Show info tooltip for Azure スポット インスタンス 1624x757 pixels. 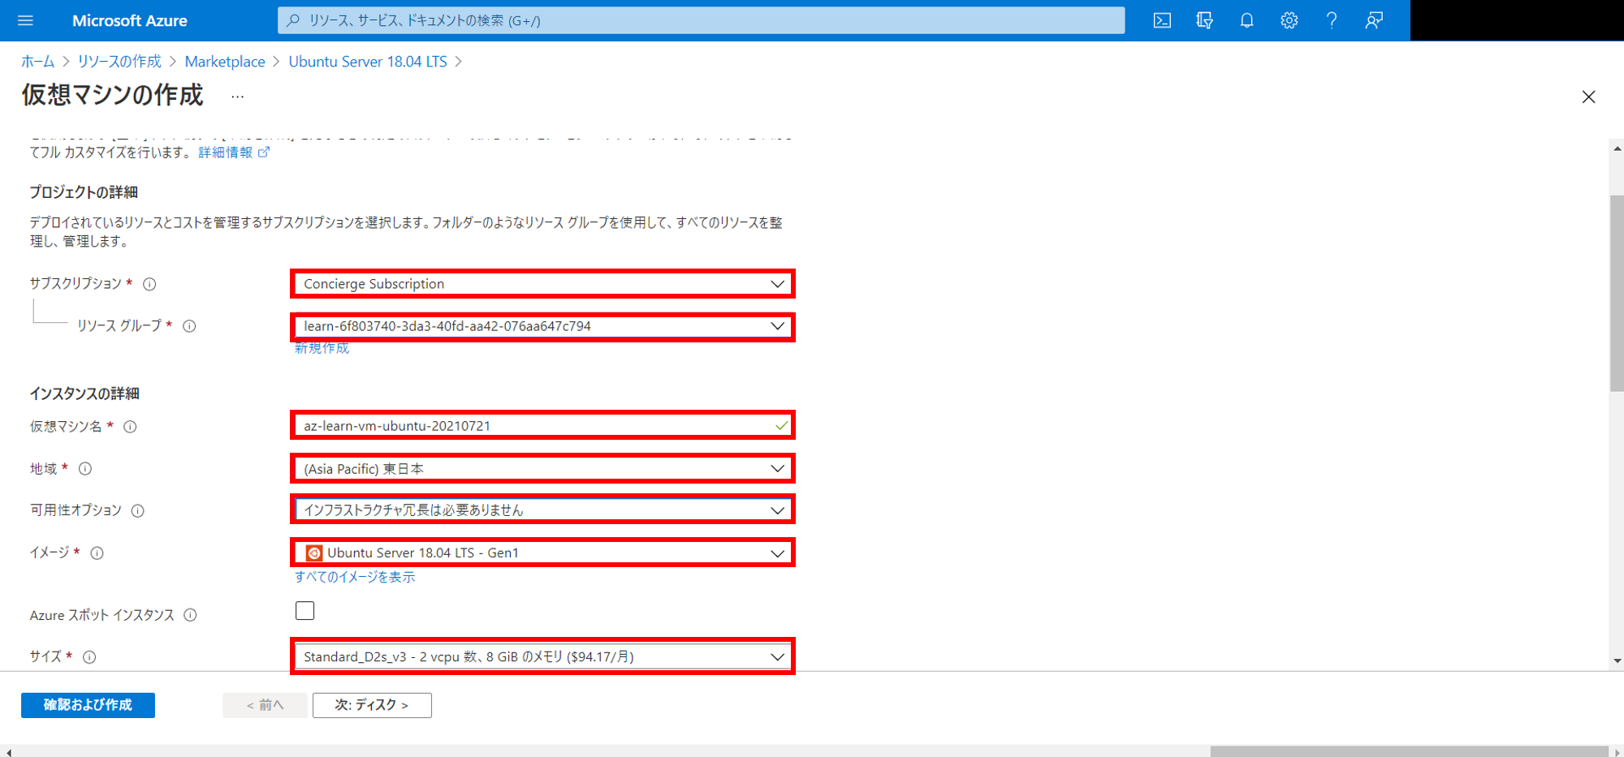[190, 615]
